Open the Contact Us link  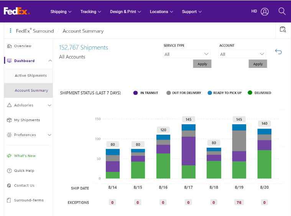[24, 185]
